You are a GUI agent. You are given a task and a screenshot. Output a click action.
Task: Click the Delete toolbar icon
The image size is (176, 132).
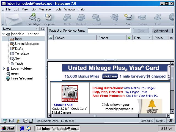[x=142, y=17]
